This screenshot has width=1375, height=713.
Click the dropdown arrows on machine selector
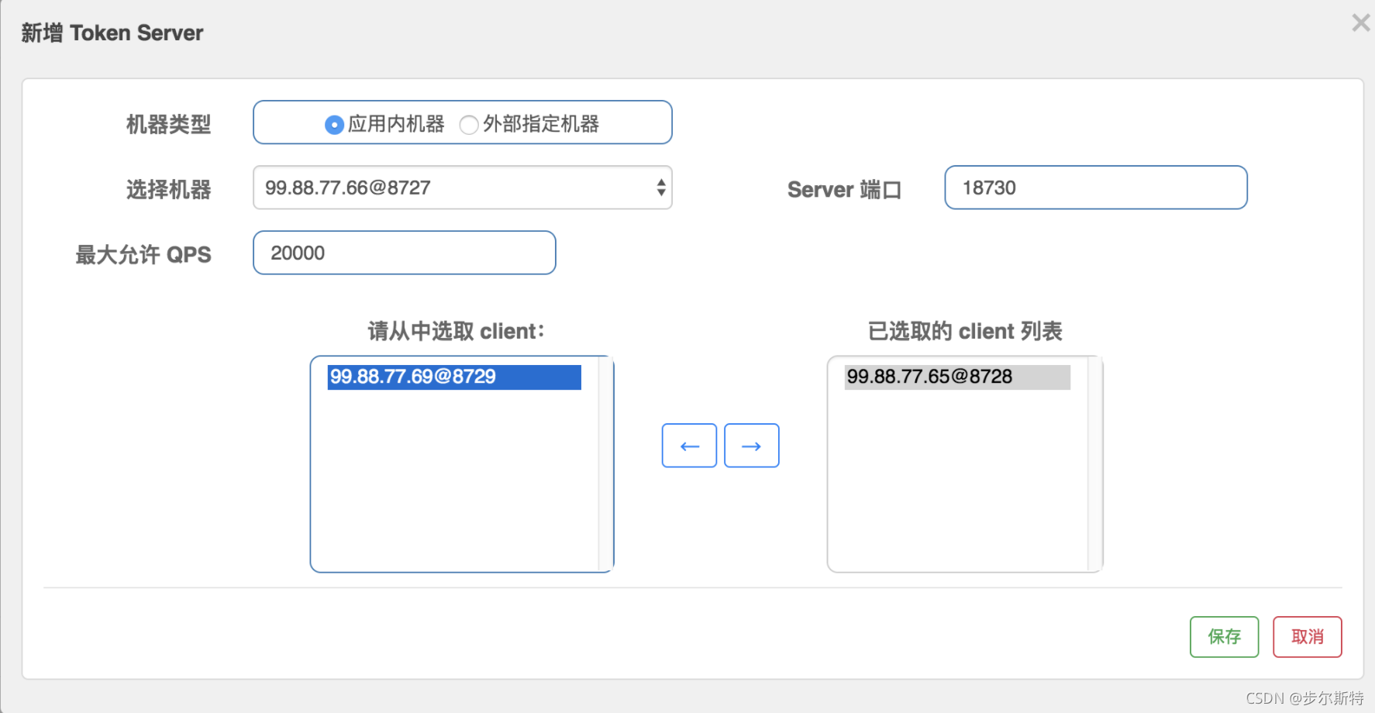click(x=660, y=188)
